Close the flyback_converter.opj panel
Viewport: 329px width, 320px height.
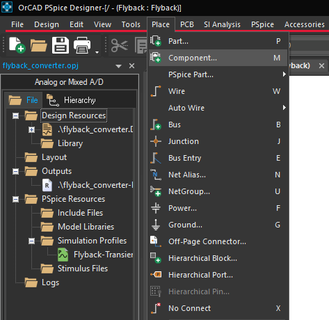(x=131, y=66)
